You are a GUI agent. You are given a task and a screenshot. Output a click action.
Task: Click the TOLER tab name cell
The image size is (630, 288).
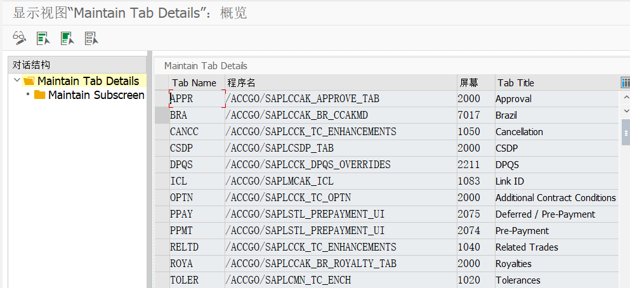pyautogui.click(x=197, y=280)
